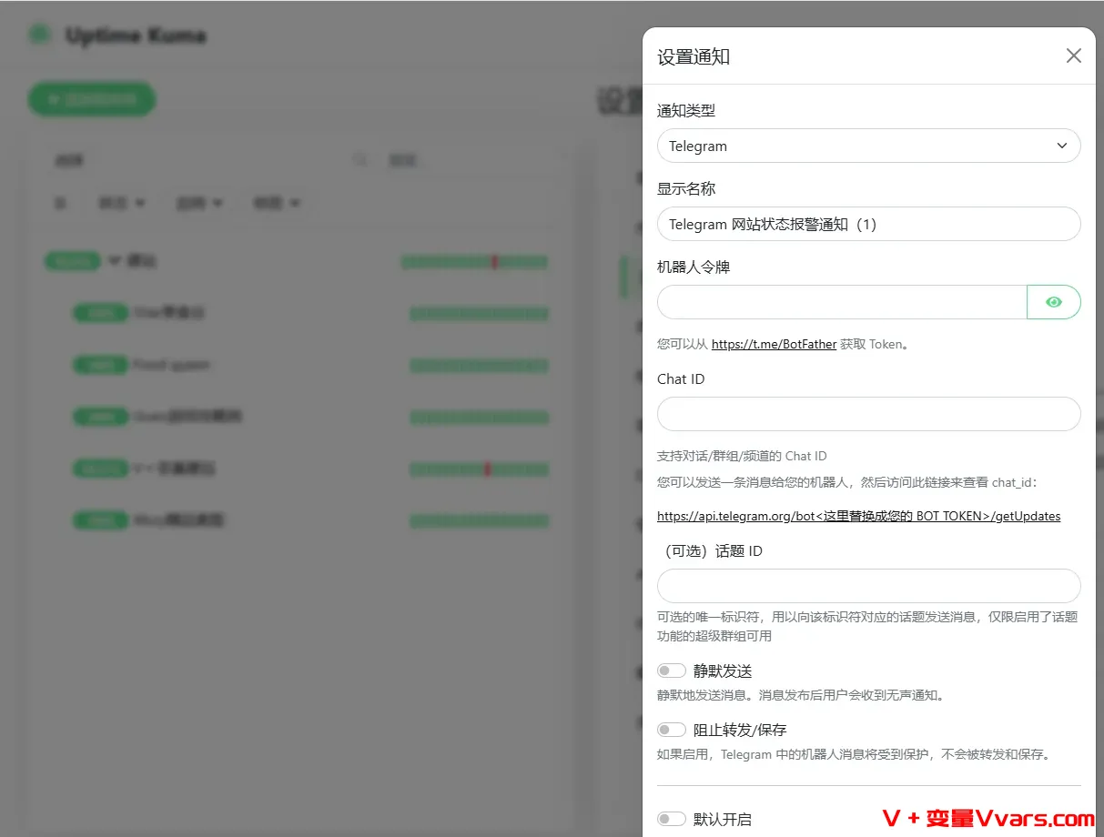Click the green add button behind the dialog
Viewport: 1104px width, 837px height.
tap(92, 99)
